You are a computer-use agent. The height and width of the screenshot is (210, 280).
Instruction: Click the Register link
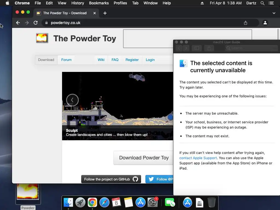pyautogui.click(x=132, y=60)
